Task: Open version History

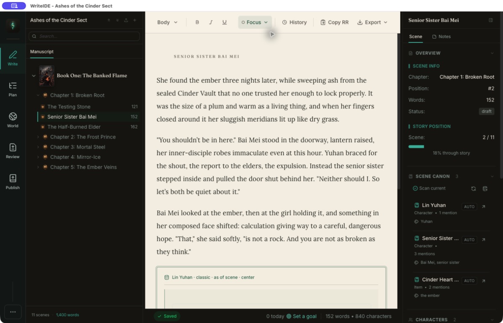Action: click(x=294, y=22)
